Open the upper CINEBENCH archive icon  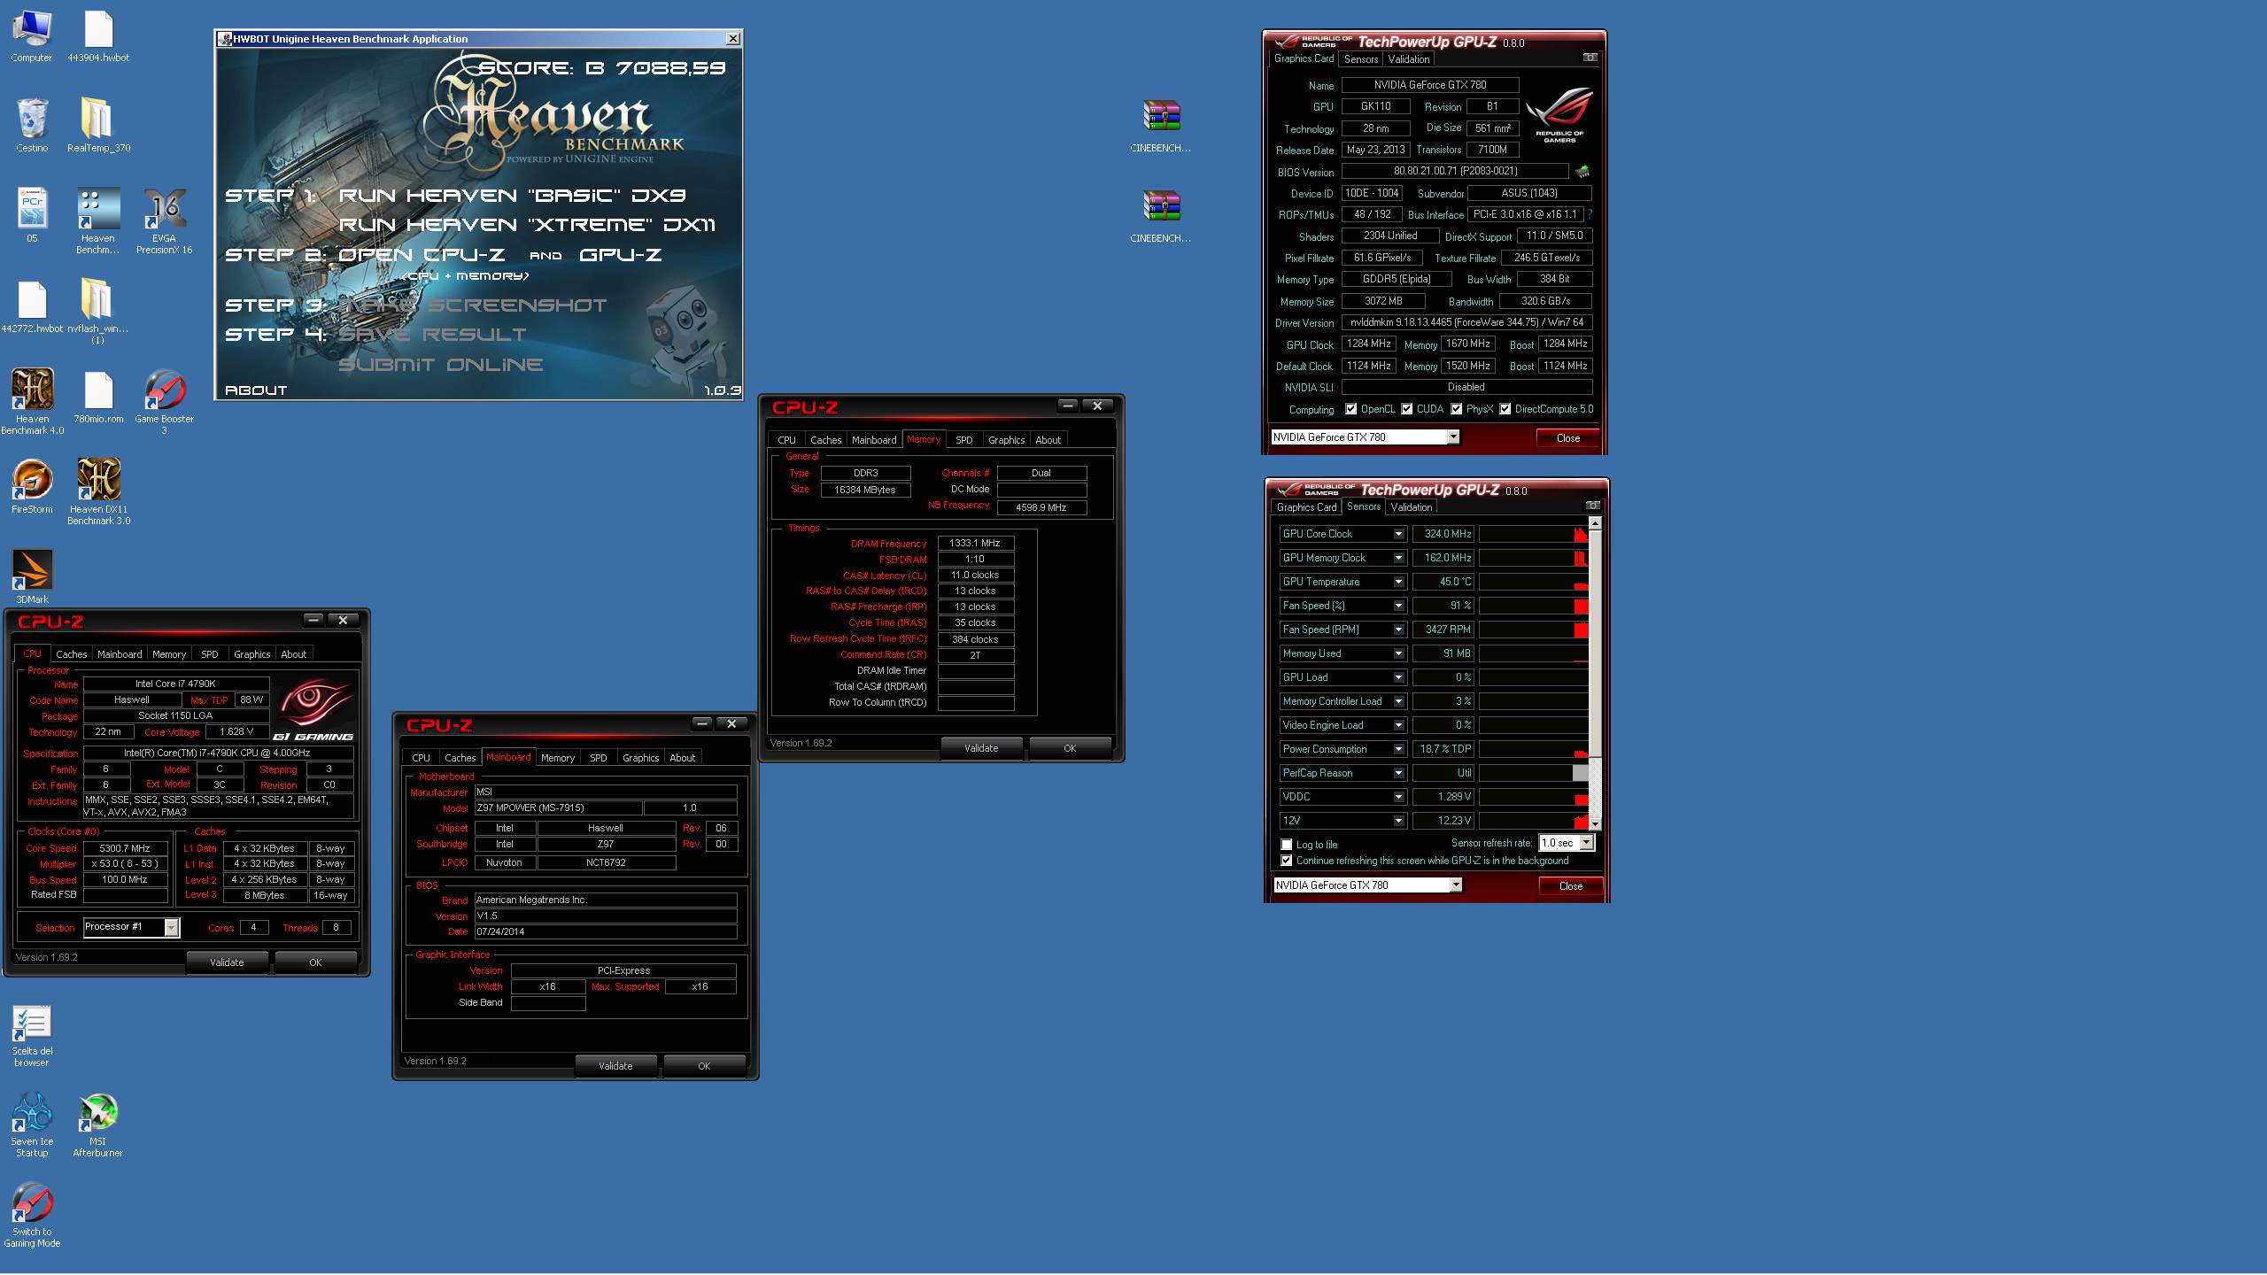[x=1160, y=126]
